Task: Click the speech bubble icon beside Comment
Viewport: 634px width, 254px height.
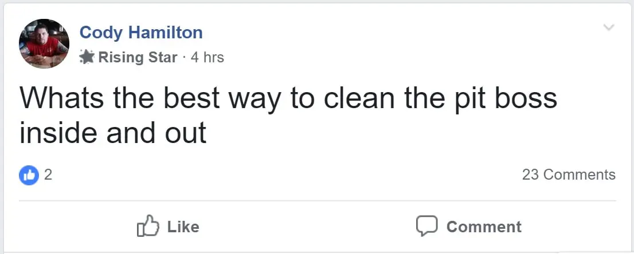Action: click(x=427, y=226)
